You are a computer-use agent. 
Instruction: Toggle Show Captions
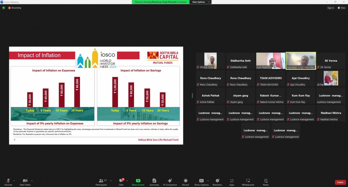pyautogui.click(x=201, y=182)
